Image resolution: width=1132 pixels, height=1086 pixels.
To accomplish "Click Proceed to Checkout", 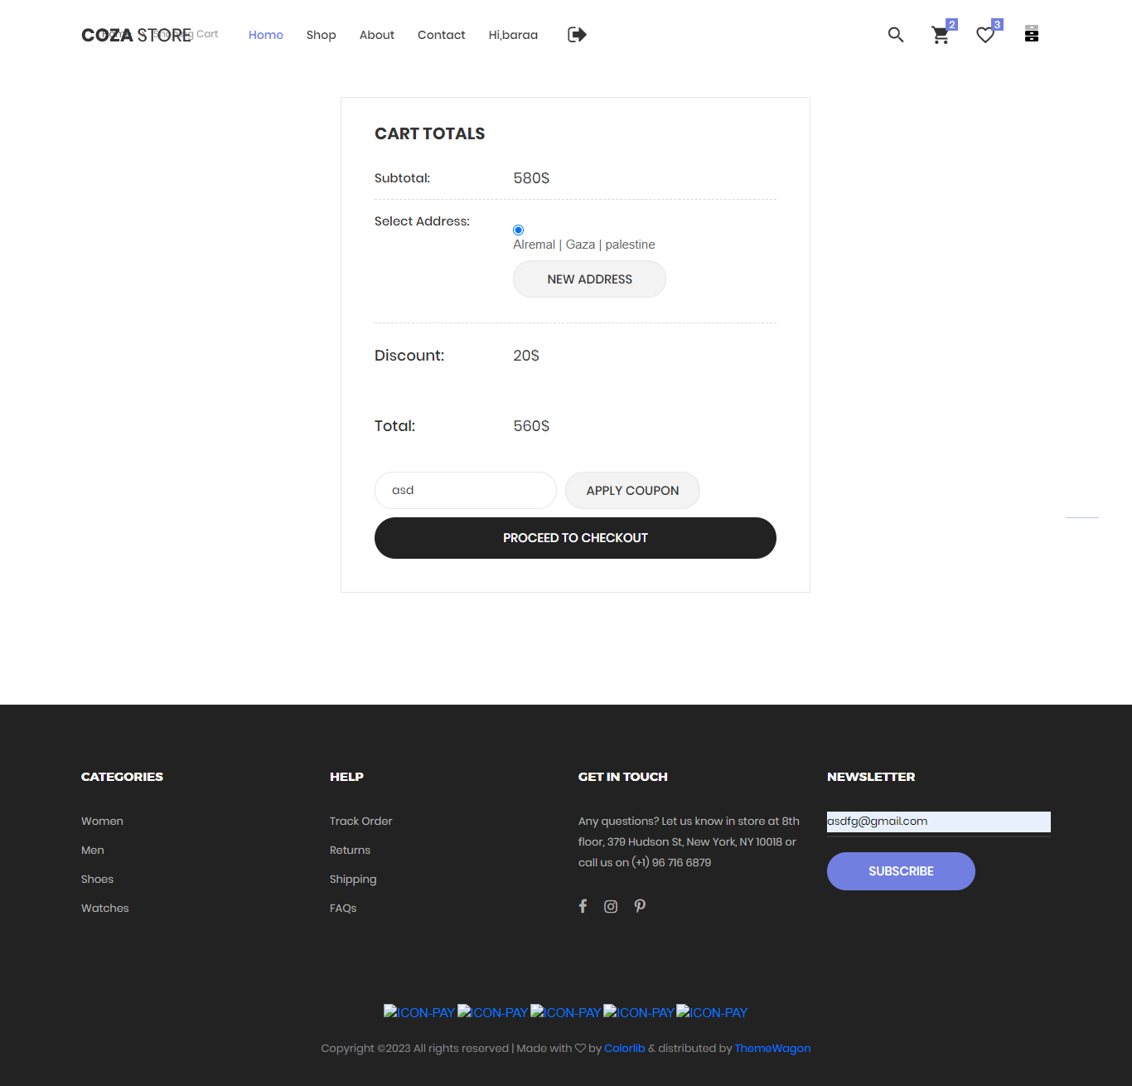I will [575, 538].
